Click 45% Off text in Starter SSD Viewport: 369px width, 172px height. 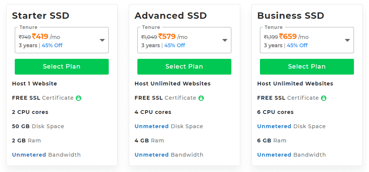pos(52,45)
